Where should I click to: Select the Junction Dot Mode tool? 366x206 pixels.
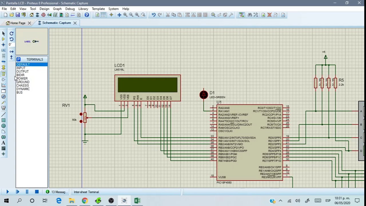(3, 45)
